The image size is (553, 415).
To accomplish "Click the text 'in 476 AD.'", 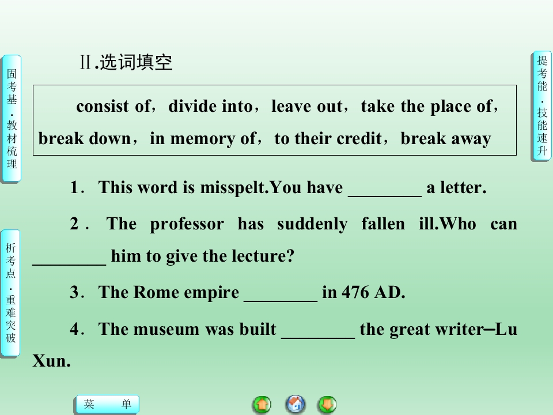I will (x=363, y=292).
